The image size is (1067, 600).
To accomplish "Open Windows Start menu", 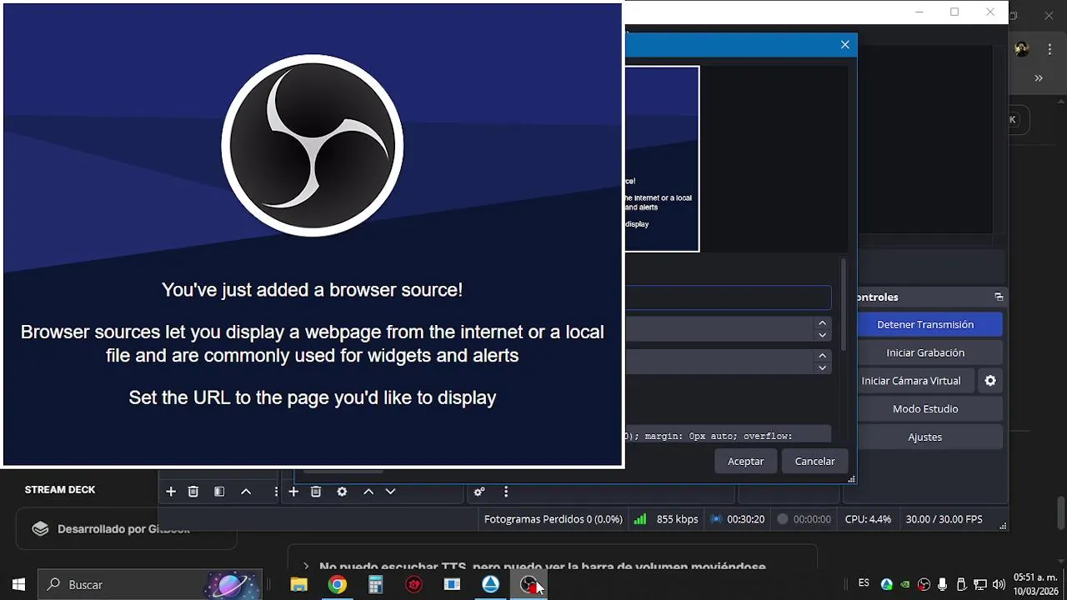I will pos(18,585).
